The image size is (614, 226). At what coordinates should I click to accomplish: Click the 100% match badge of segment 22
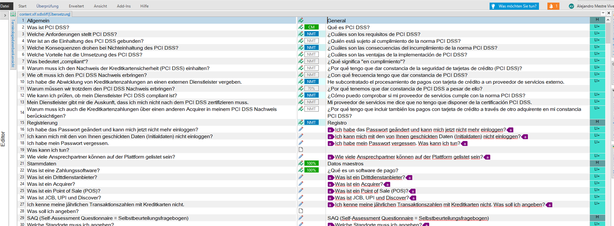pyautogui.click(x=311, y=170)
